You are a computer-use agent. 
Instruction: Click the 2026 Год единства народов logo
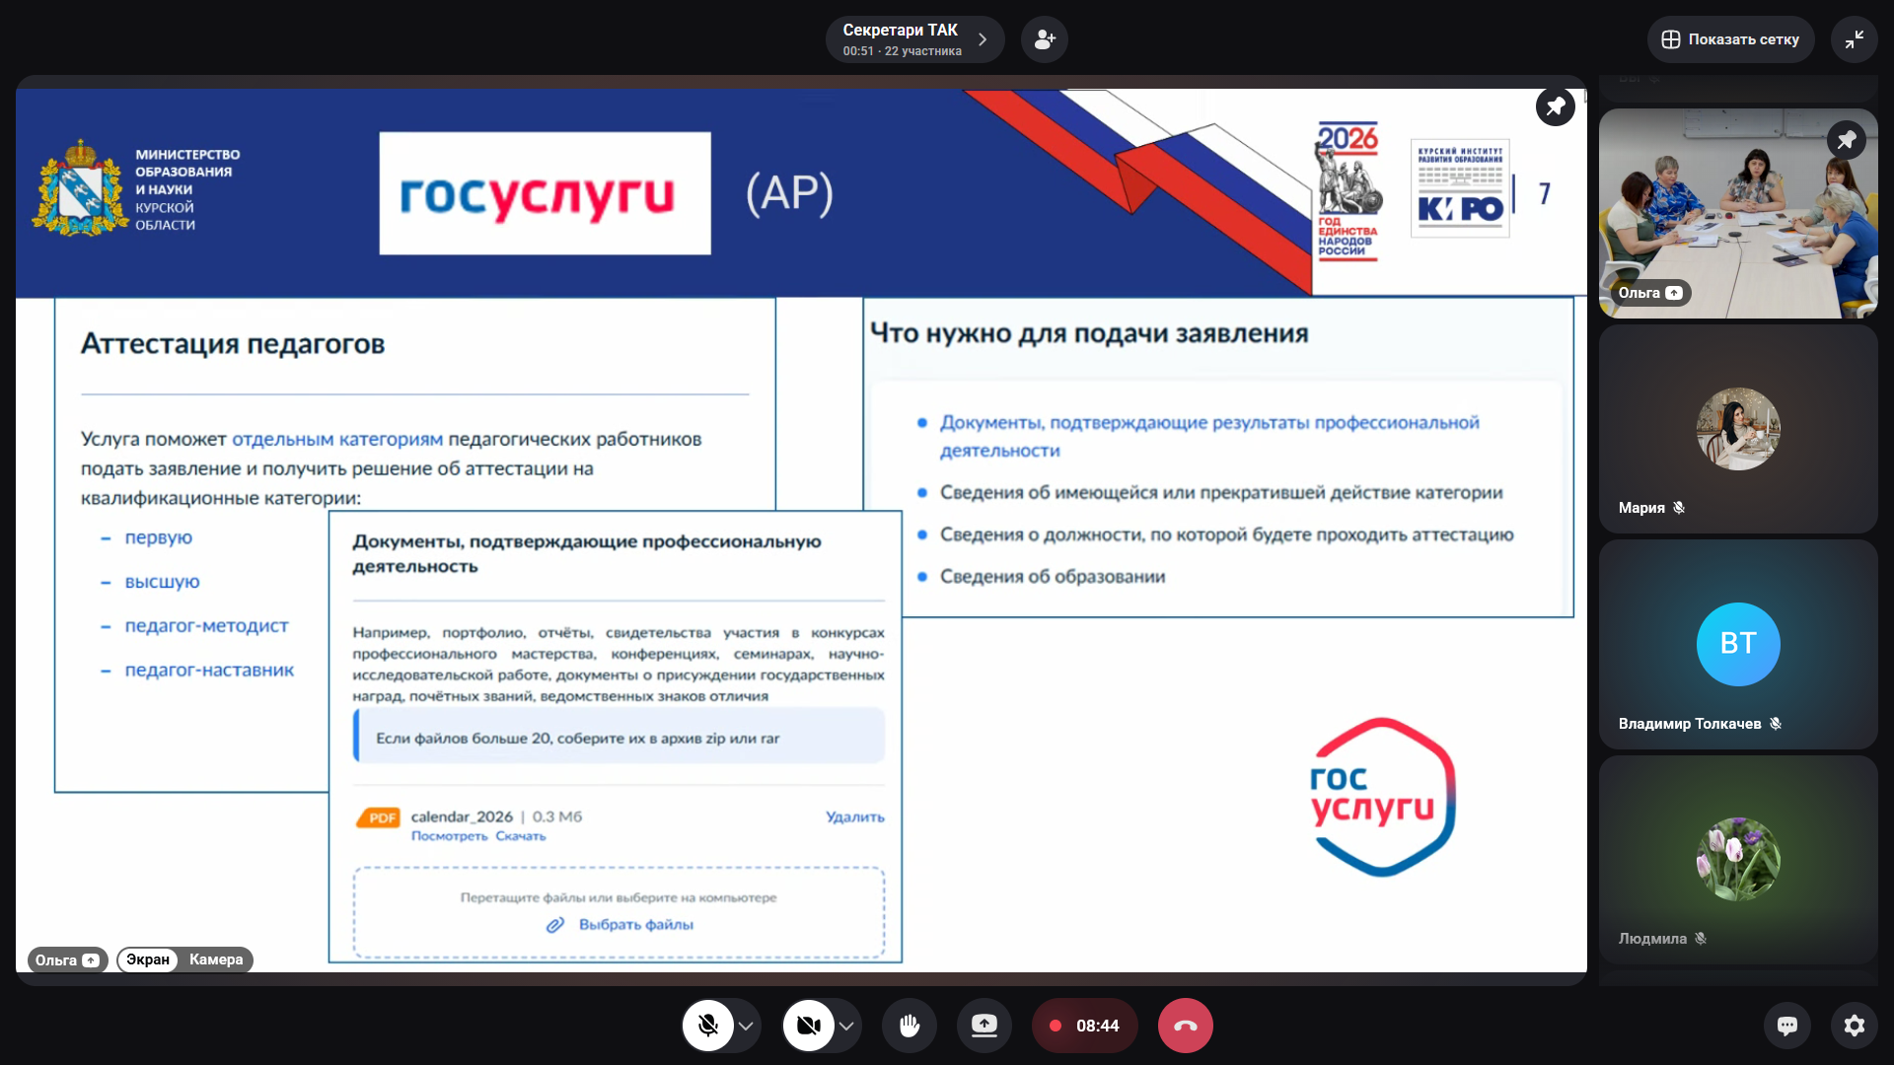point(1348,190)
